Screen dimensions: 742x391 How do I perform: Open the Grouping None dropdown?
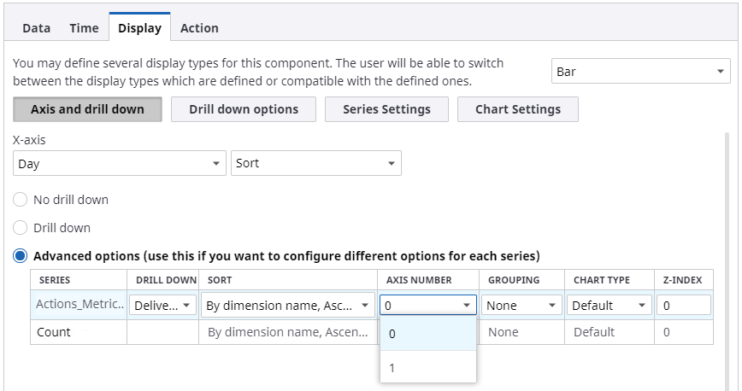click(x=521, y=305)
